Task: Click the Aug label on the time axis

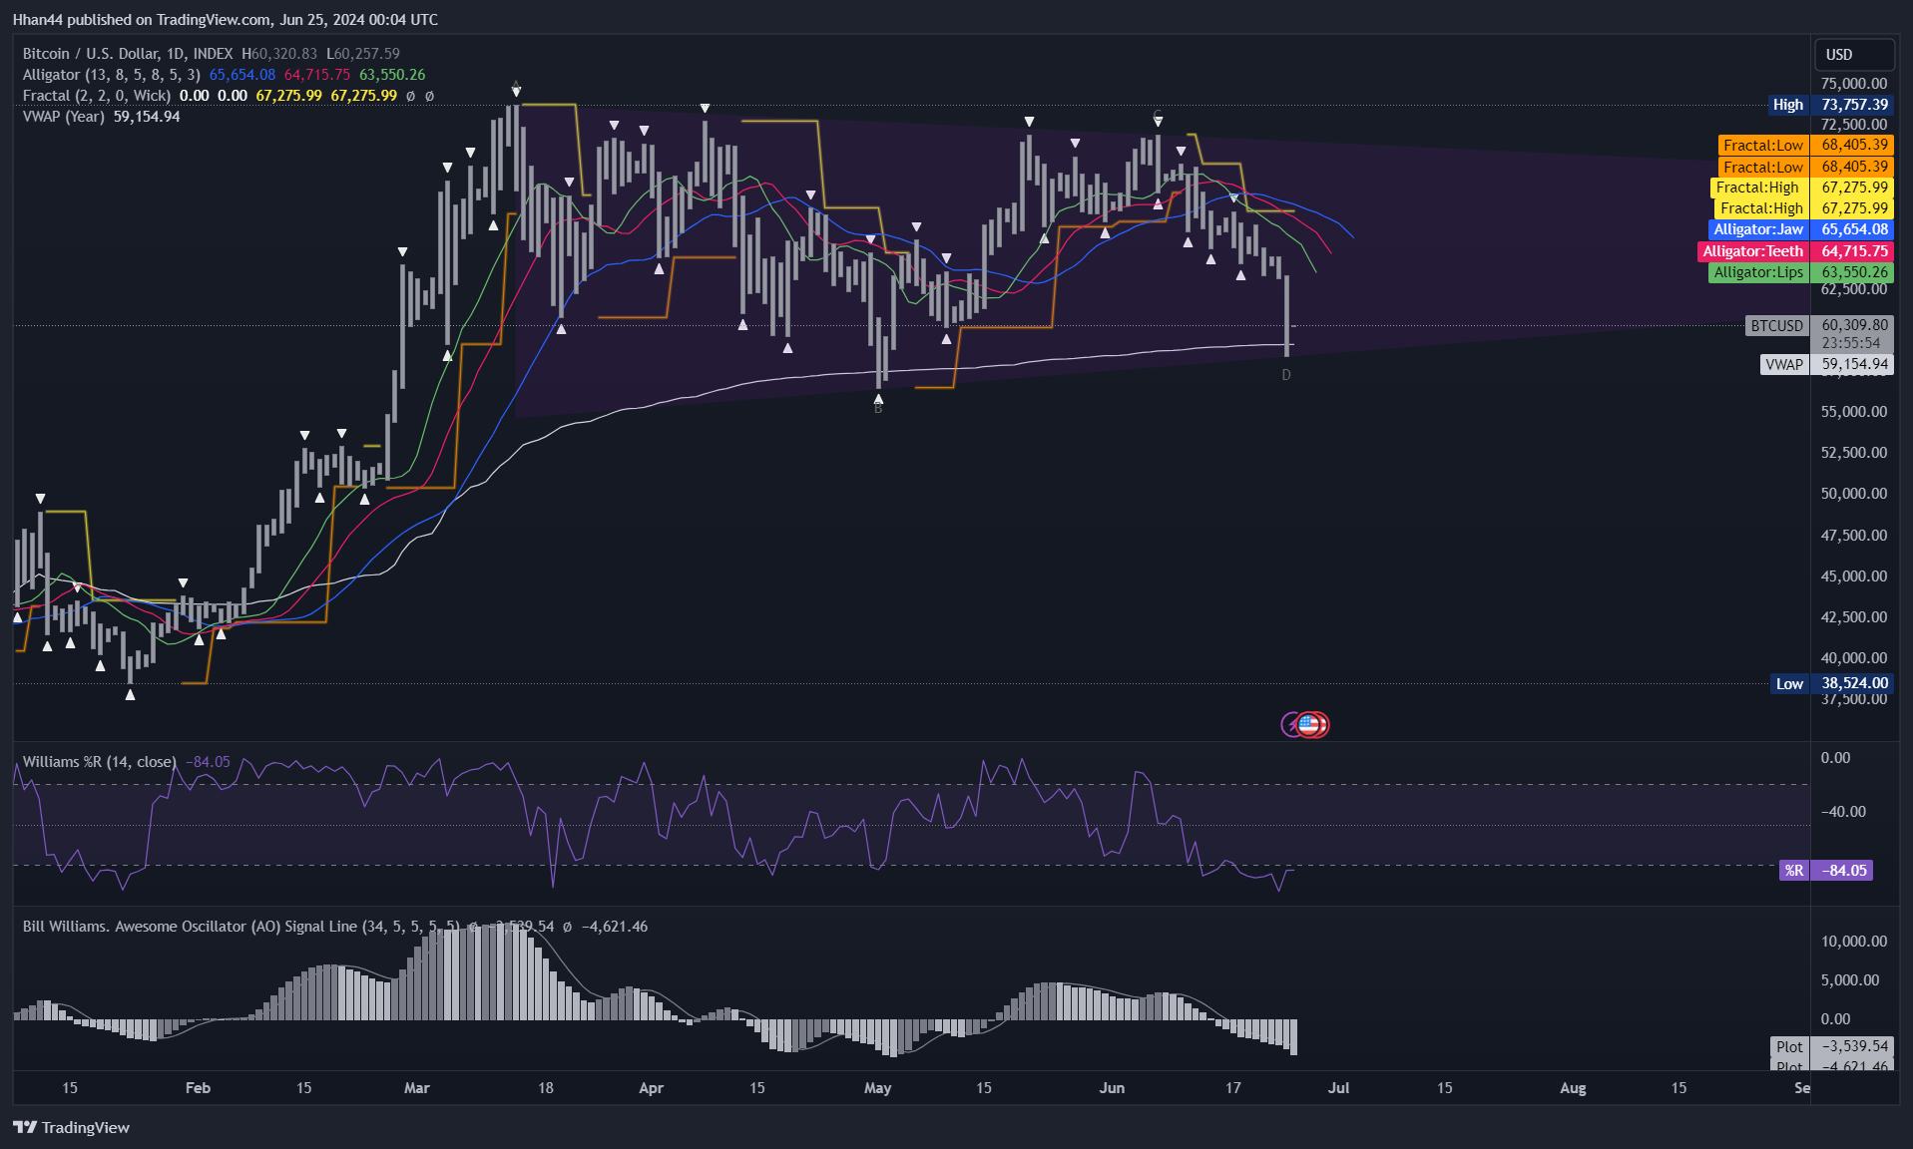Action: [1573, 1088]
